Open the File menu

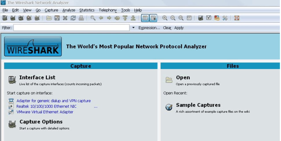[x=5, y=10]
